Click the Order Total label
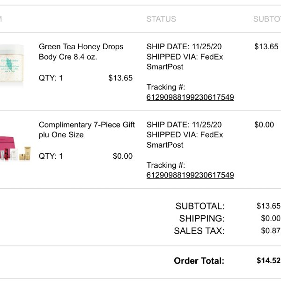The width and height of the screenshot is (281, 281). tap(199, 261)
